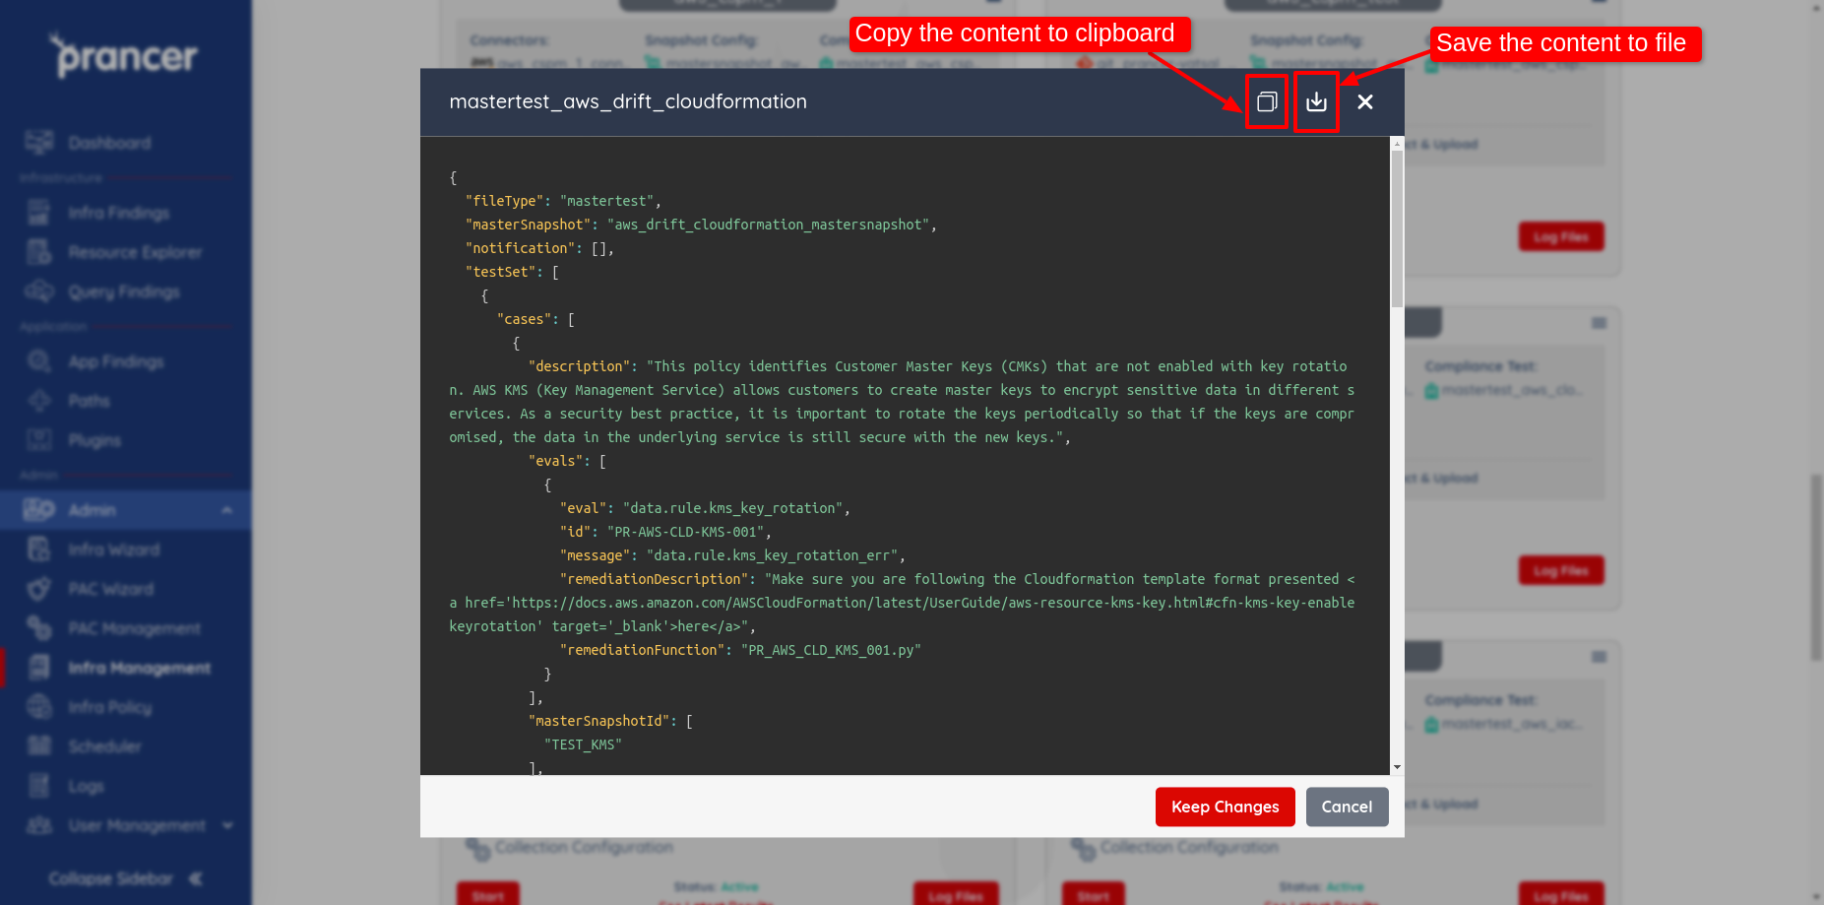This screenshot has width=1824, height=905.
Task: Click the Query Findings icon
Action: pos(39,291)
